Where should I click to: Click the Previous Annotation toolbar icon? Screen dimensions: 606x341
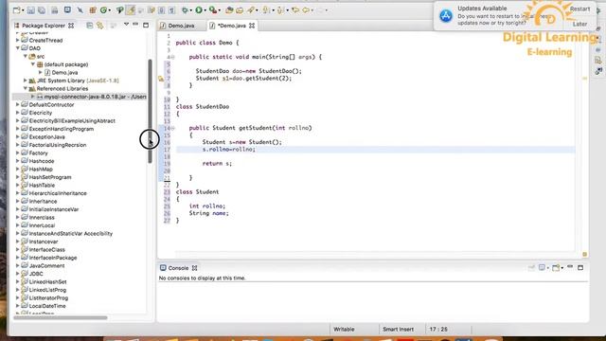(280, 10)
